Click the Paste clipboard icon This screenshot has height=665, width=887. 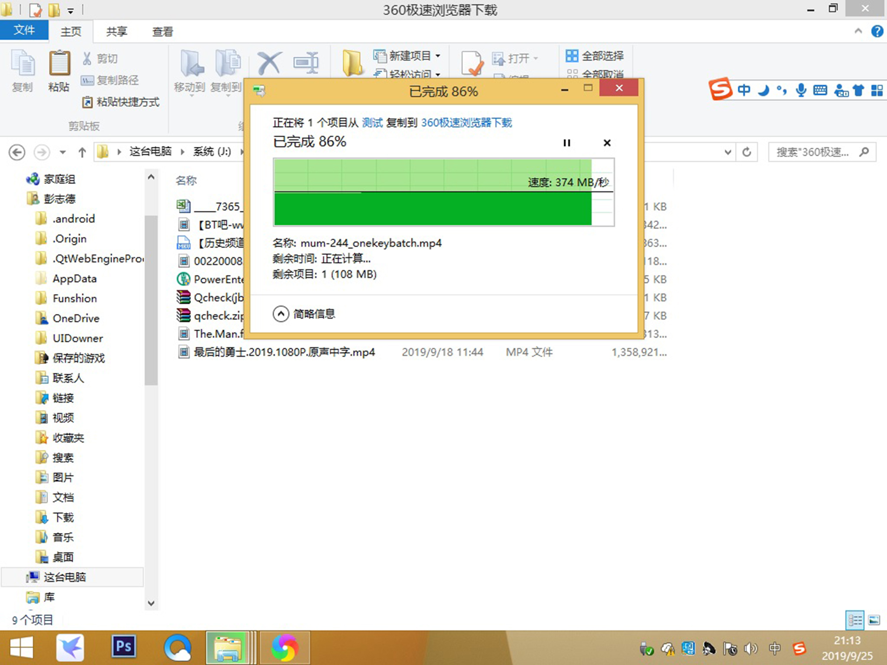59,63
